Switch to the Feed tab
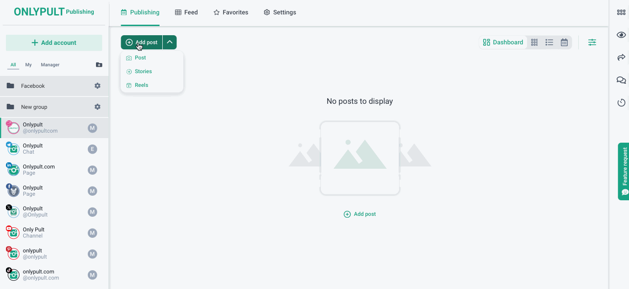 (x=187, y=12)
